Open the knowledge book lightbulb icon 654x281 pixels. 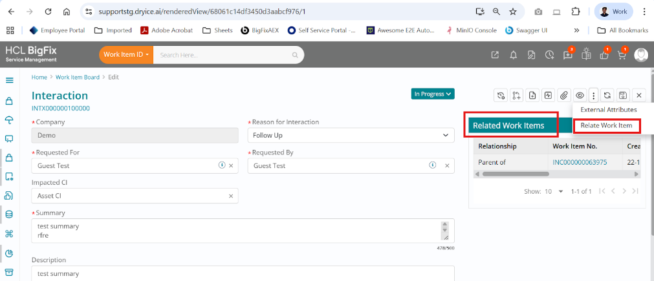(587, 54)
